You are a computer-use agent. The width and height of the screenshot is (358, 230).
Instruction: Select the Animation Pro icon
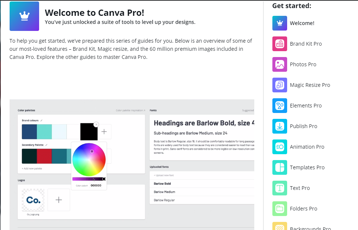[x=279, y=147]
